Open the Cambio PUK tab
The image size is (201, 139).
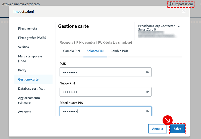119,51
